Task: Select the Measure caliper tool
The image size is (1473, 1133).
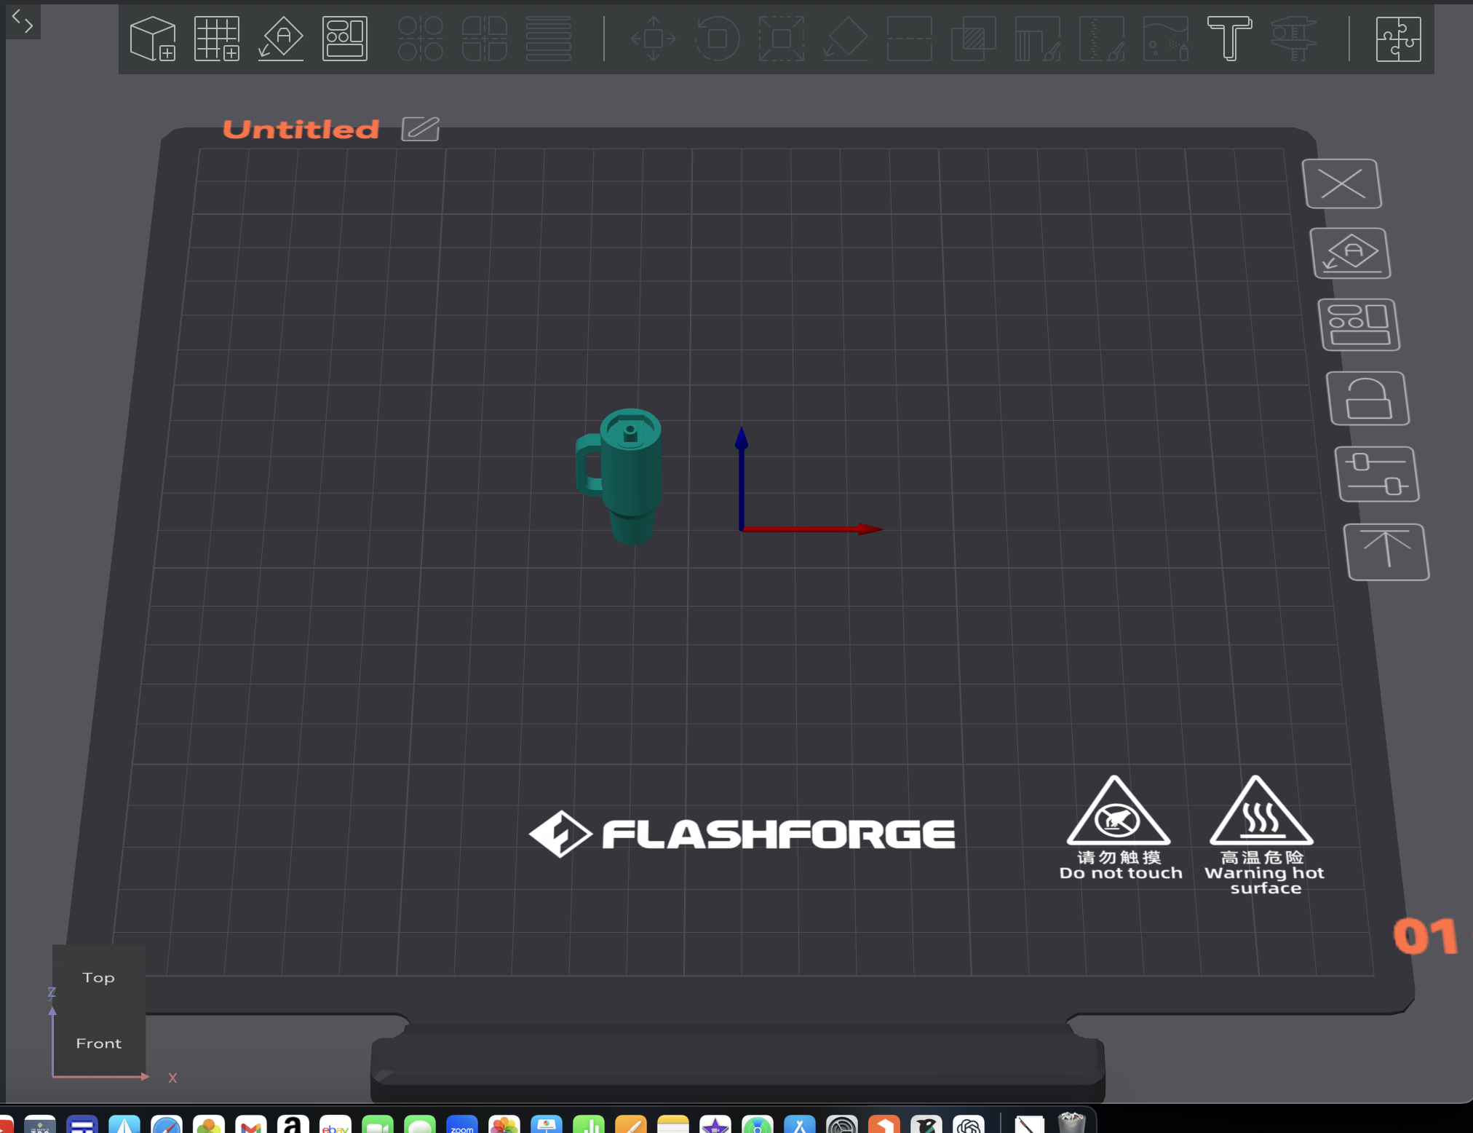Action: coord(1294,39)
